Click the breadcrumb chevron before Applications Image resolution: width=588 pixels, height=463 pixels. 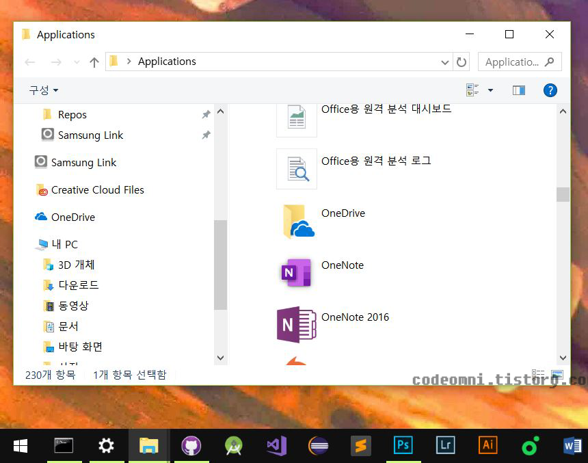click(x=129, y=61)
